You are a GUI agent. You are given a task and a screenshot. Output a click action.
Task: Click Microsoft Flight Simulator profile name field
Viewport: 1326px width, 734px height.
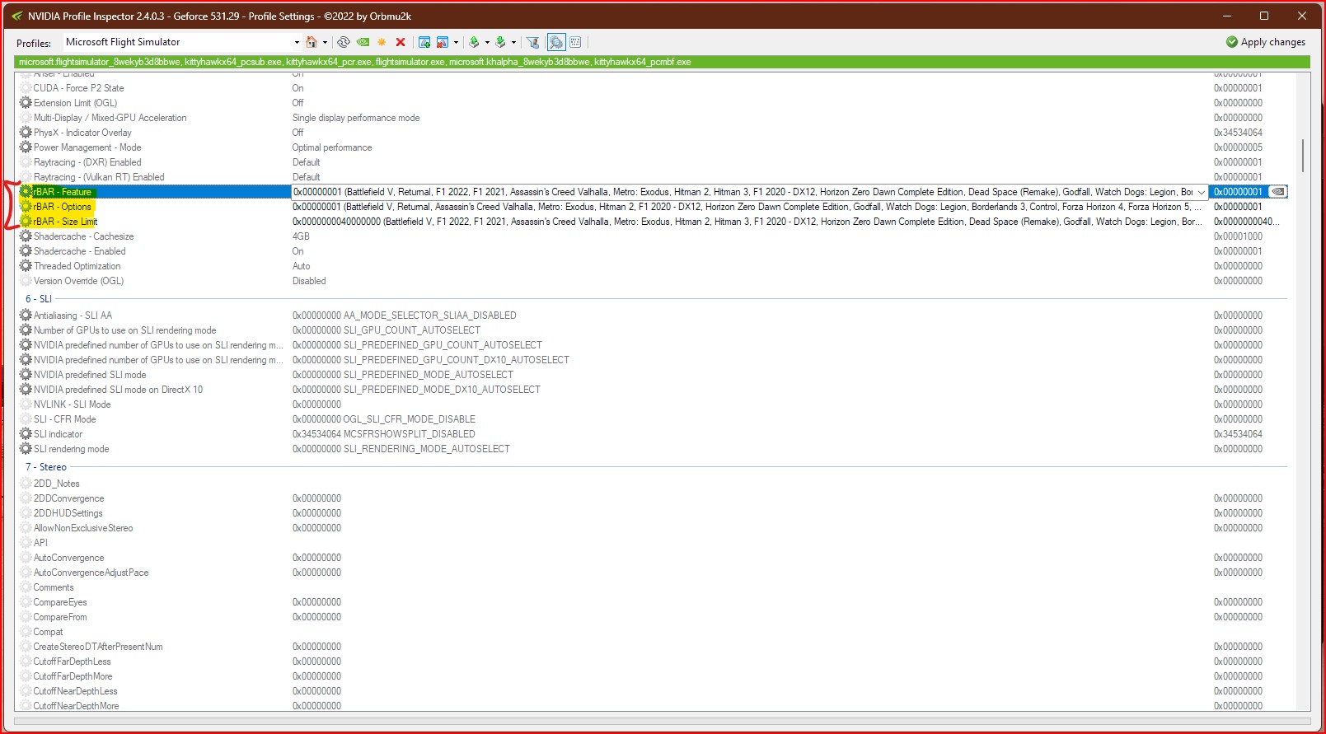click(177, 42)
